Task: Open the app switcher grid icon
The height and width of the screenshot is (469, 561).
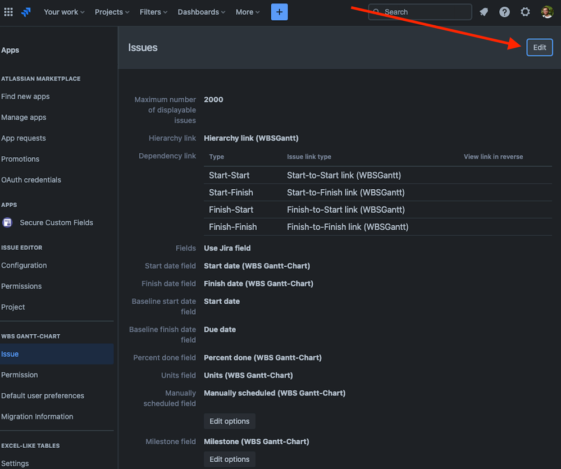Action: pyautogui.click(x=8, y=12)
